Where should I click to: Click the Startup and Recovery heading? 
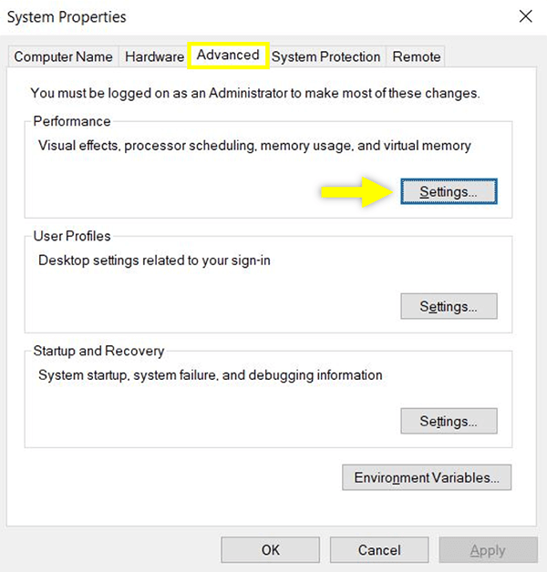[x=98, y=351]
